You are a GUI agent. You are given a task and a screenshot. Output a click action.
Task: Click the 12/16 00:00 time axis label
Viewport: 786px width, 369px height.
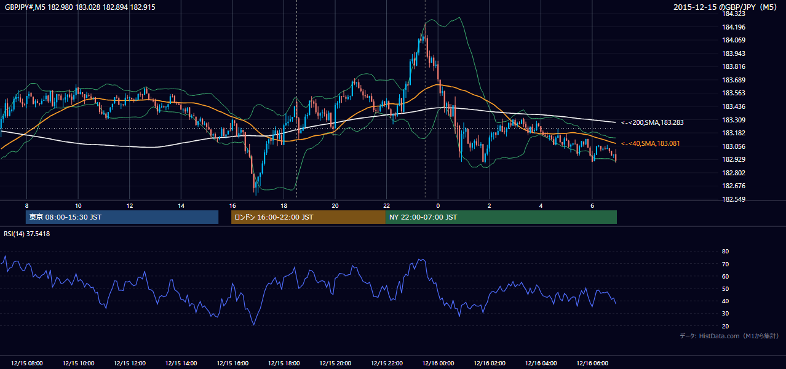click(438, 363)
